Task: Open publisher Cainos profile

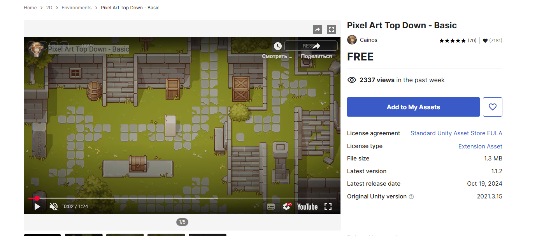Action: (369, 40)
